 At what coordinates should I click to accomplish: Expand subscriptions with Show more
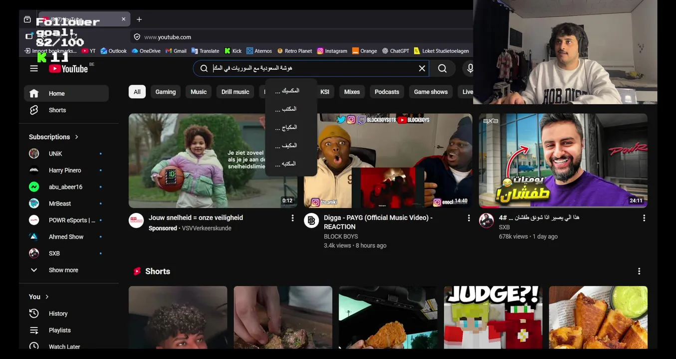click(66, 270)
